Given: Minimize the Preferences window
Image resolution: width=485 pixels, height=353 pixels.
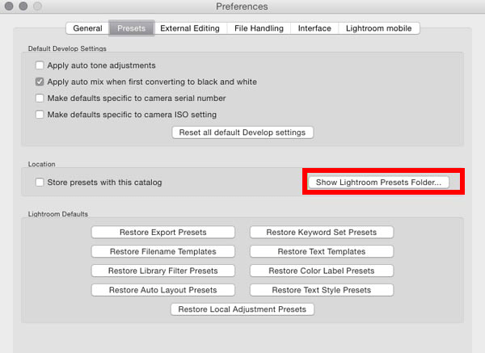Looking at the screenshot, I should [23, 6].
